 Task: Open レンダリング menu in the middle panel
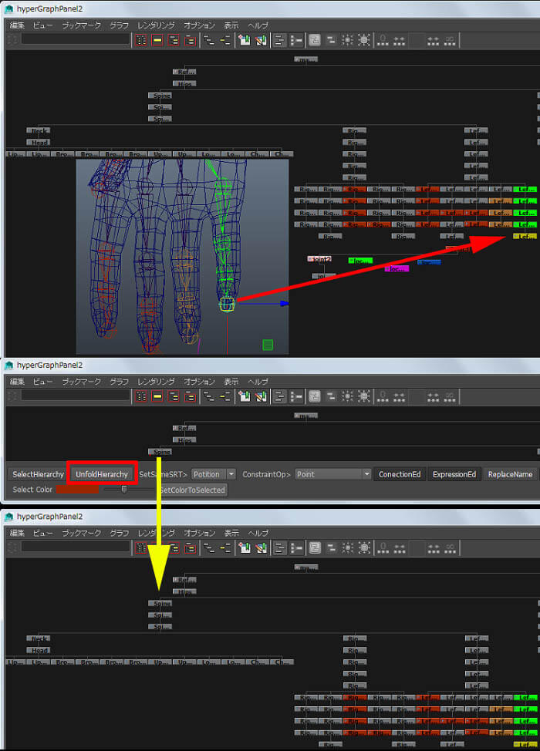click(x=156, y=382)
